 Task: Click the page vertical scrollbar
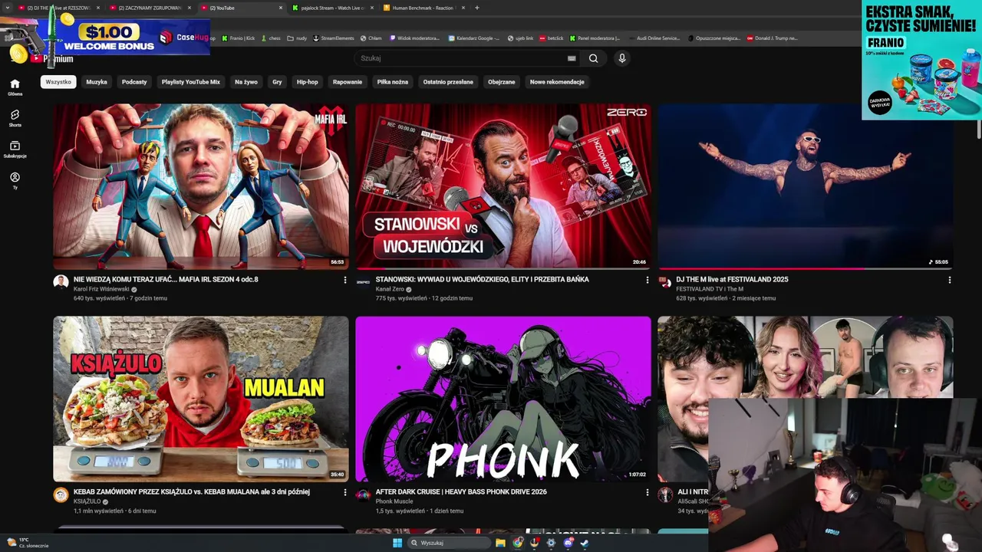tap(978, 130)
